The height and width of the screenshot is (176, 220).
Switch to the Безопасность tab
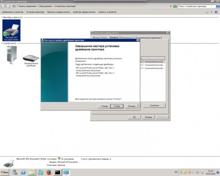pos(126,38)
